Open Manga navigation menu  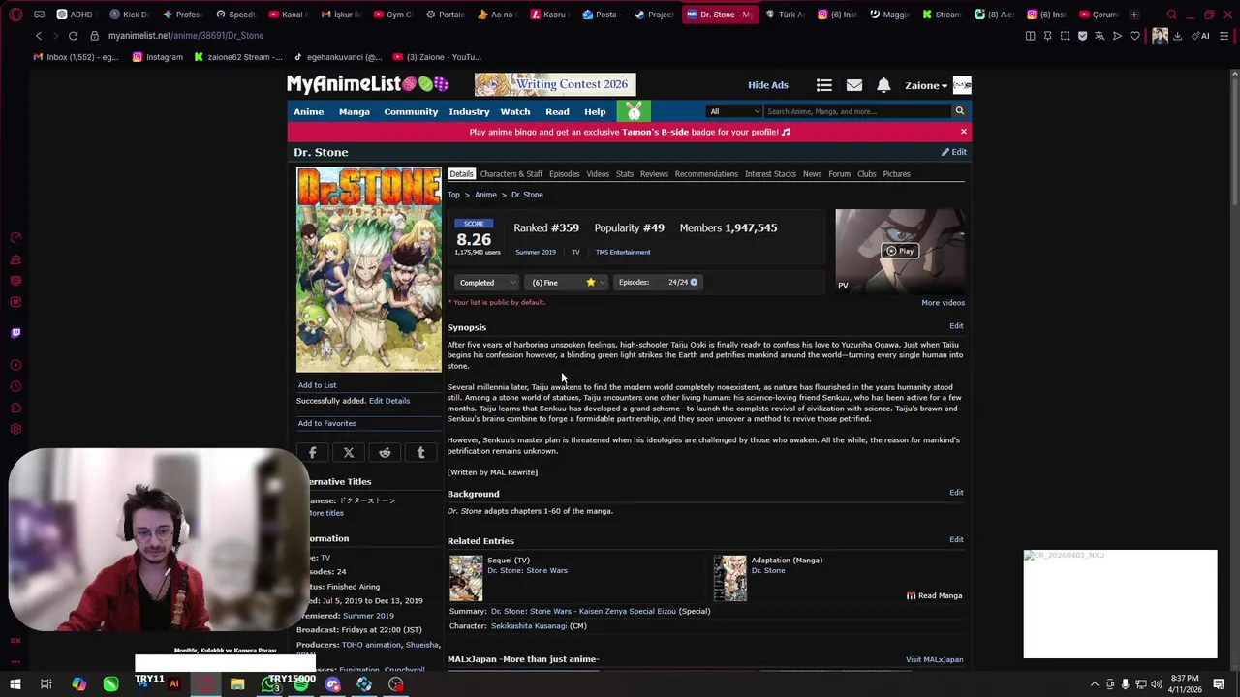click(355, 111)
